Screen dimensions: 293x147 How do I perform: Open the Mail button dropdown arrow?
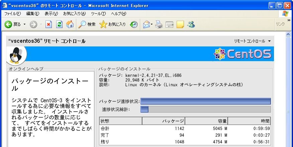coord(152,24)
